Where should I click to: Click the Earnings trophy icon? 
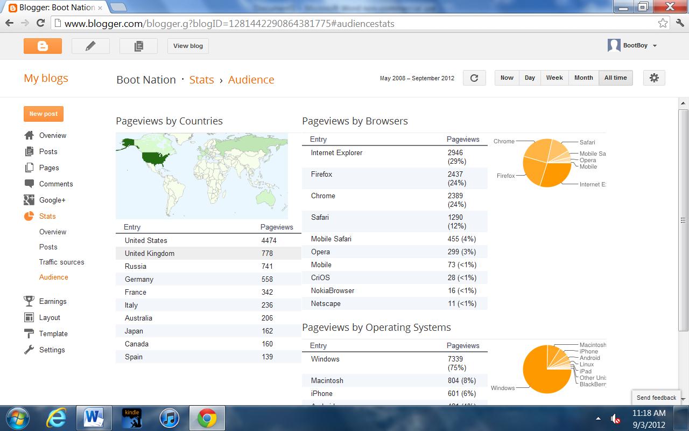click(29, 301)
